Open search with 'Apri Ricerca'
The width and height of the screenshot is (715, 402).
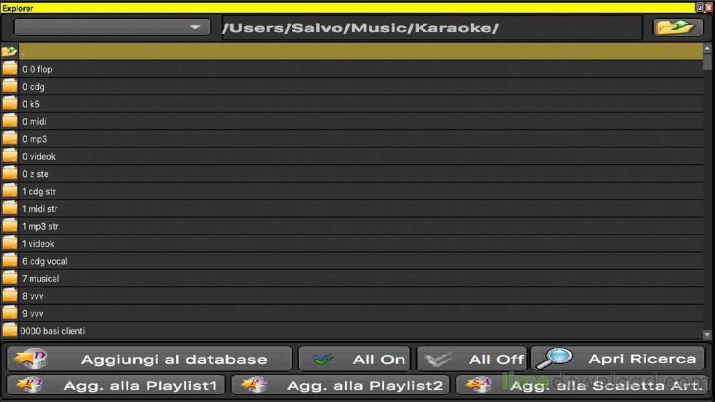coord(618,358)
